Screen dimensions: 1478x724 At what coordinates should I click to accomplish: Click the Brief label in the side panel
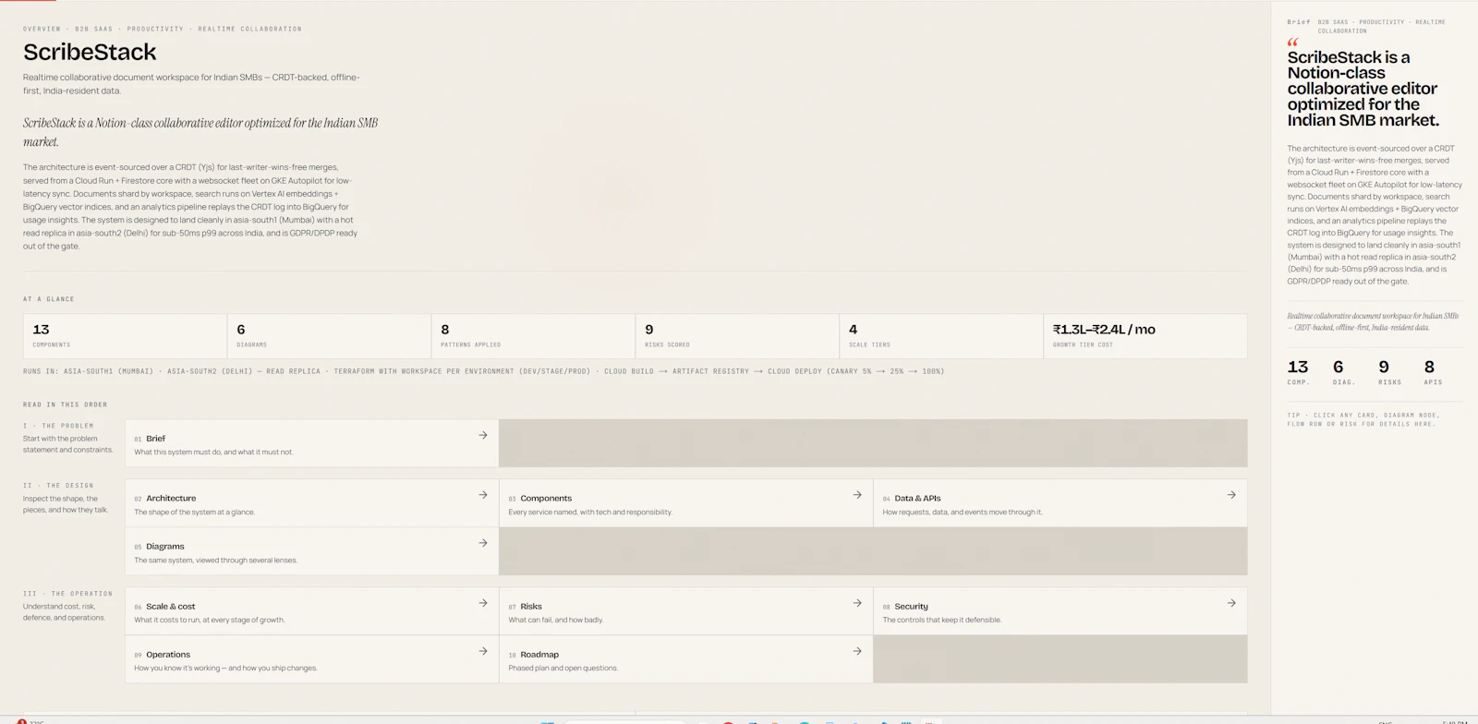coord(1298,22)
